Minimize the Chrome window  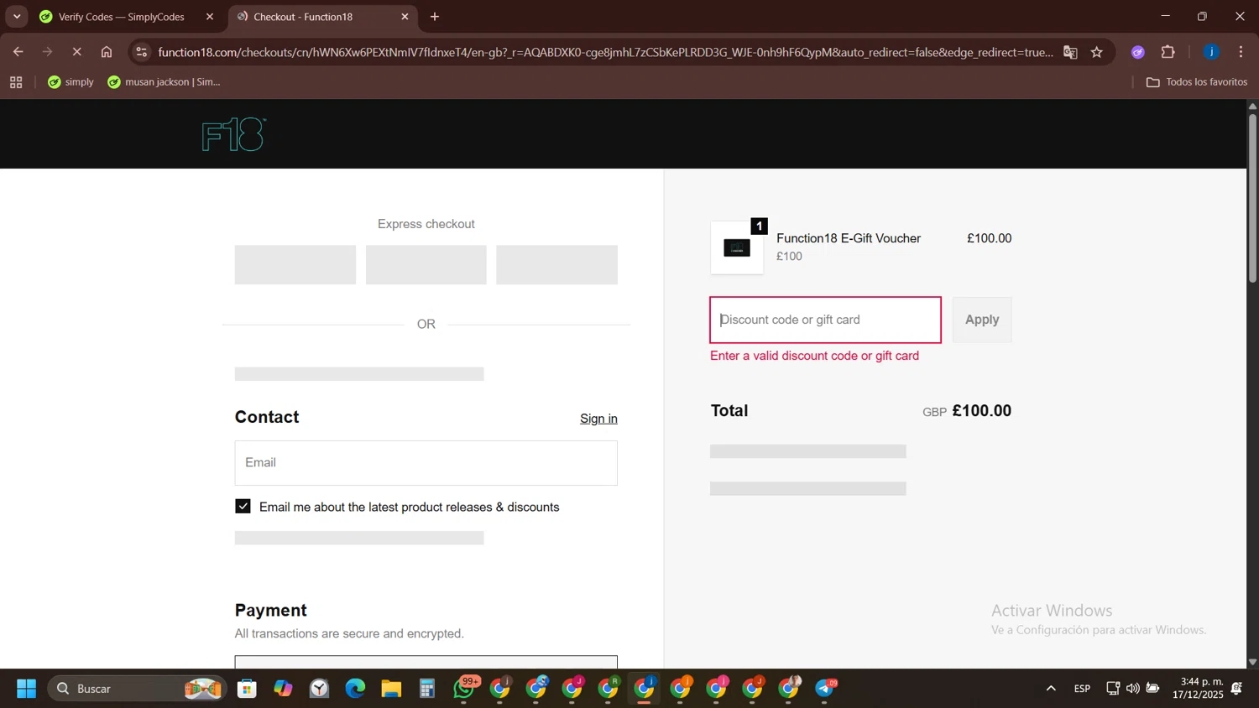click(1165, 17)
